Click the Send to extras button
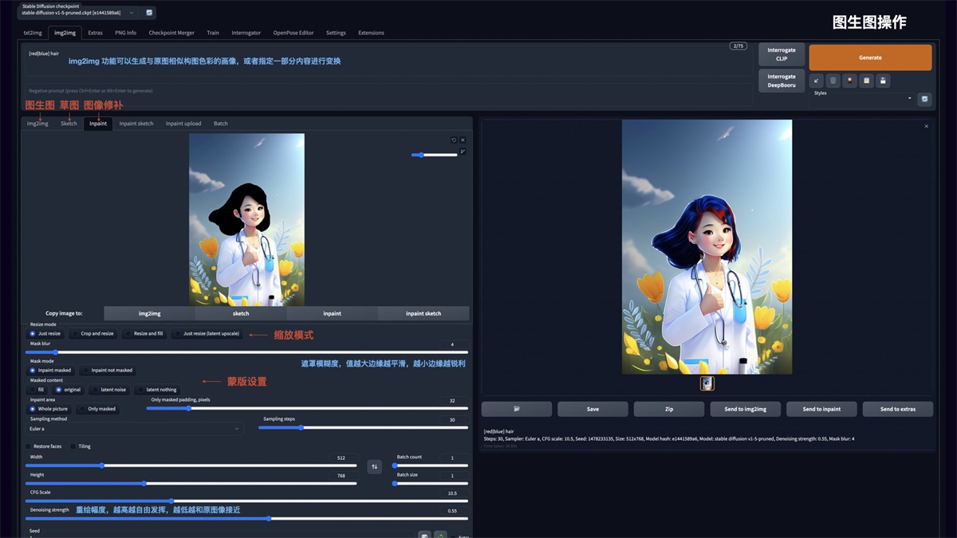The width and height of the screenshot is (957, 538). [897, 409]
